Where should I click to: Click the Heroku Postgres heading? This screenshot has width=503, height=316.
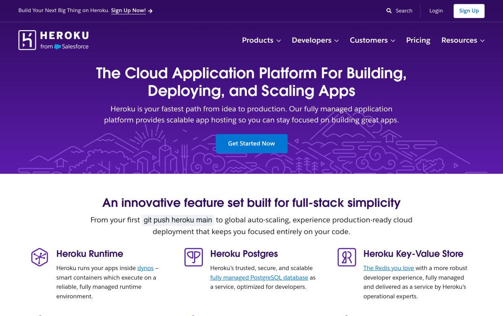pyautogui.click(x=244, y=254)
